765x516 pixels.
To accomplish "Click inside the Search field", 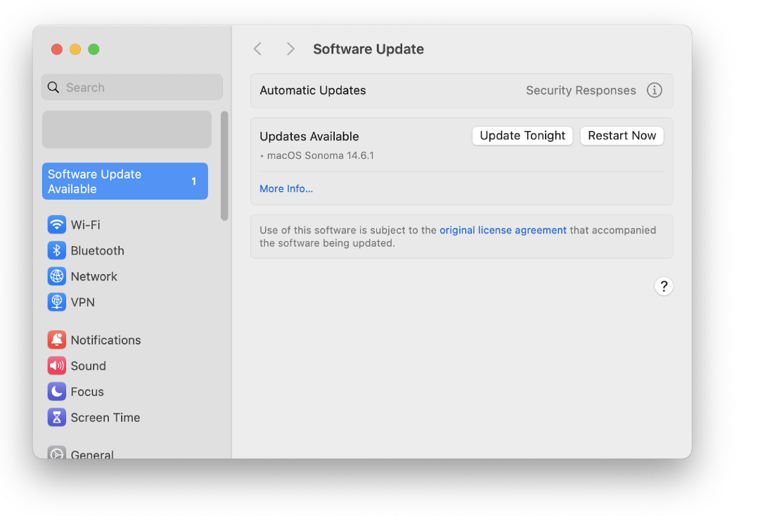I will tap(131, 86).
